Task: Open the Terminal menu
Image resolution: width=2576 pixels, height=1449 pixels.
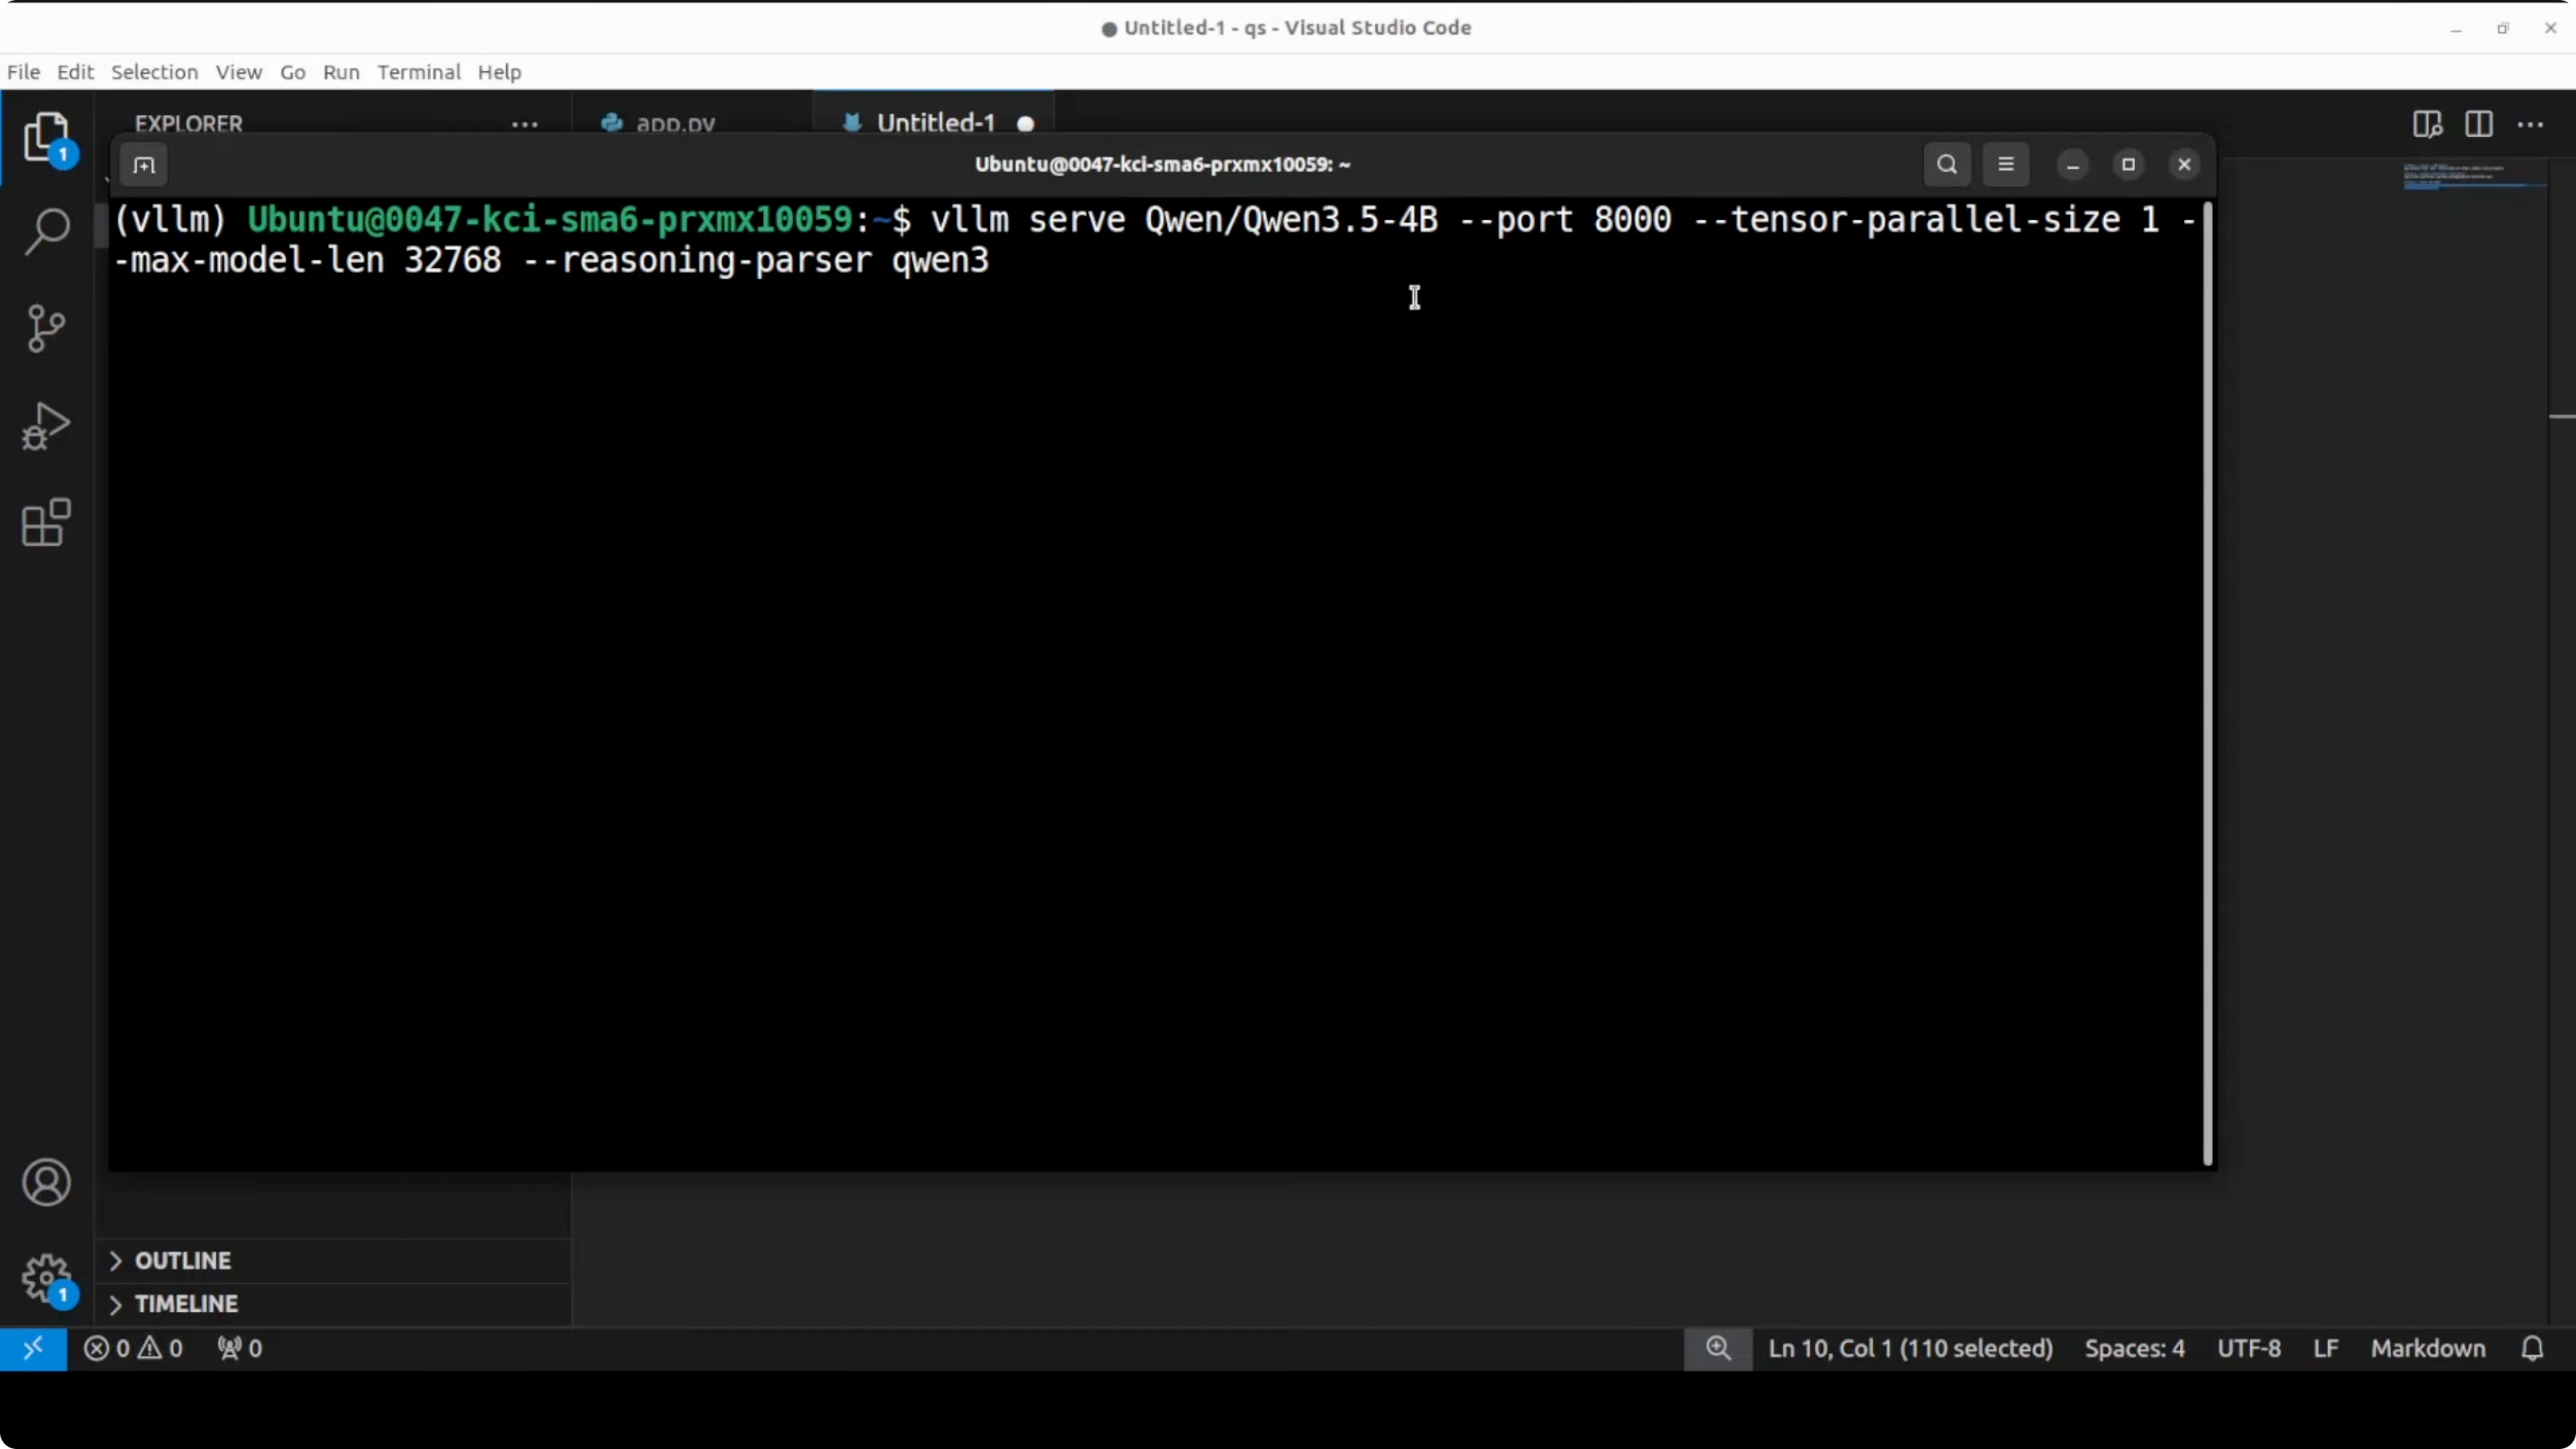Action: point(418,72)
